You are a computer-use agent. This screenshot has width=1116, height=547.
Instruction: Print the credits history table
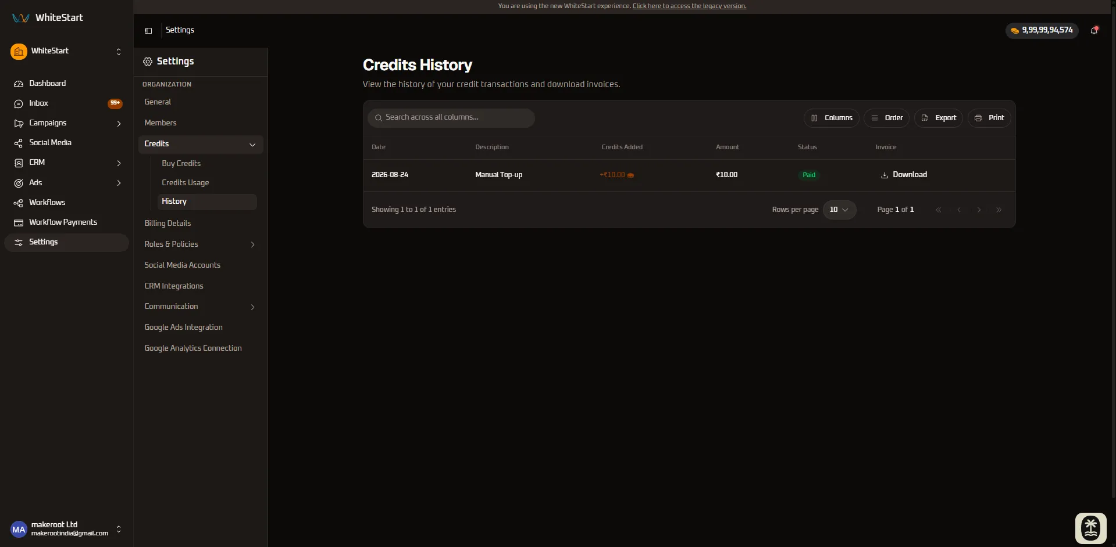(989, 118)
